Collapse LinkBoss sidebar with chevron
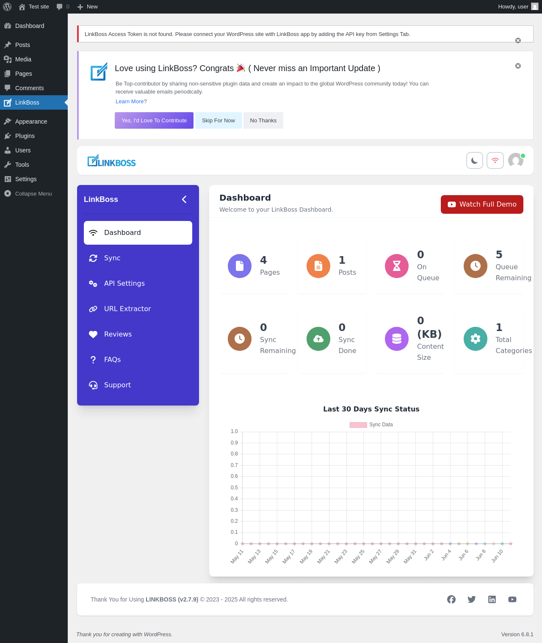Image resolution: width=542 pixels, height=643 pixels. (184, 199)
